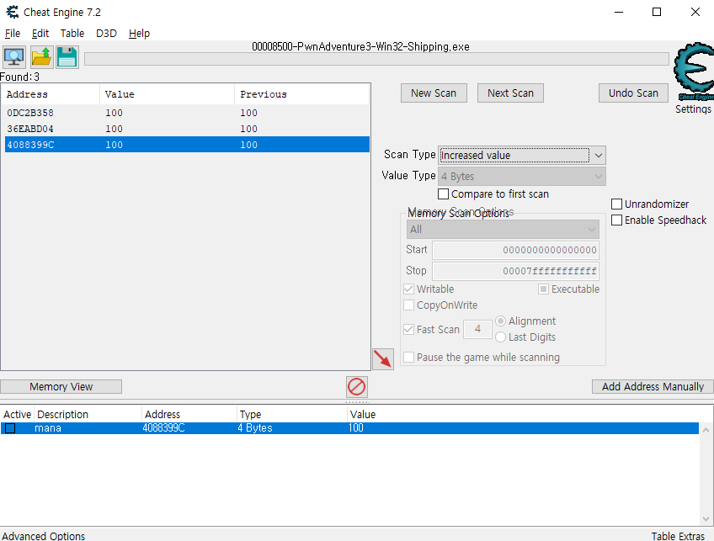The height and width of the screenshot is (541, 714).
Task: Open the Table menu
Action: point(72,33)
